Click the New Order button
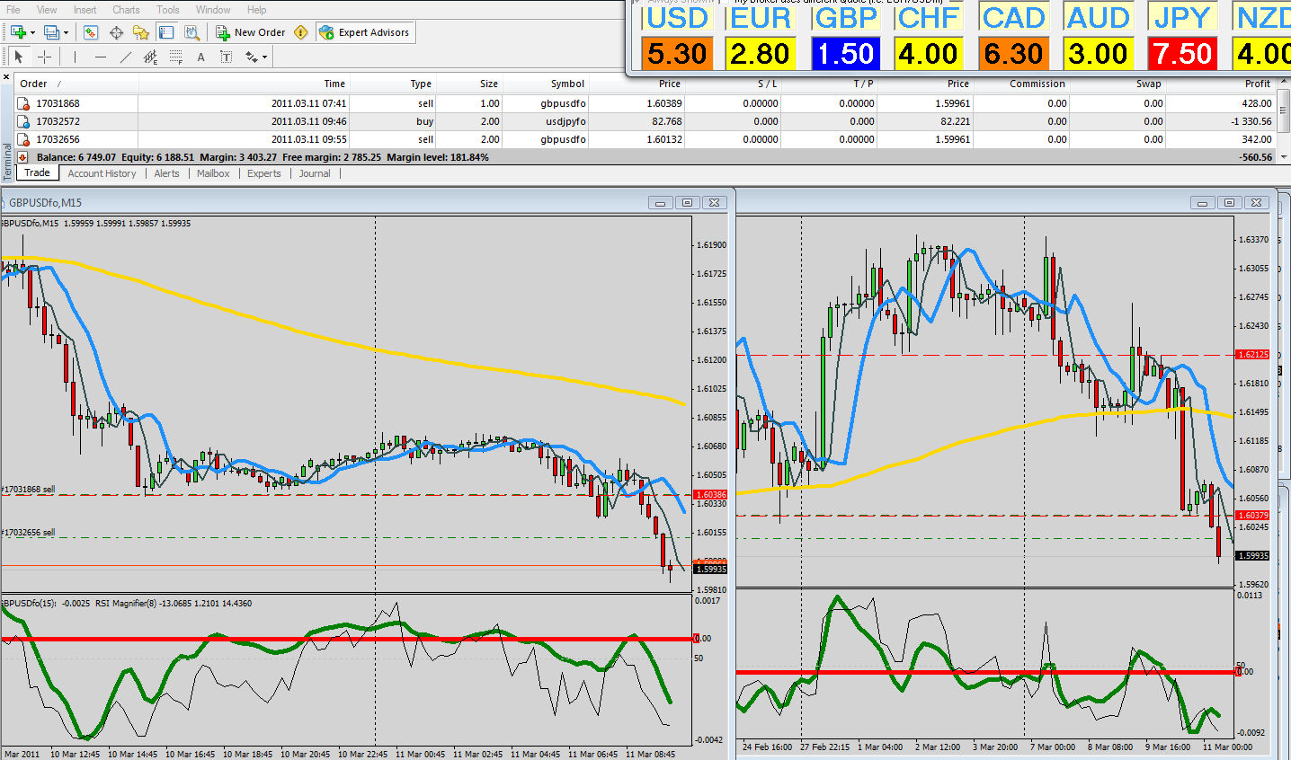 pos(251,32)
